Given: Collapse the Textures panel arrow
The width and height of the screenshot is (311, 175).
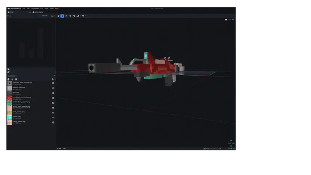Looking at the screenshot, I should click(x=55, y=76).
